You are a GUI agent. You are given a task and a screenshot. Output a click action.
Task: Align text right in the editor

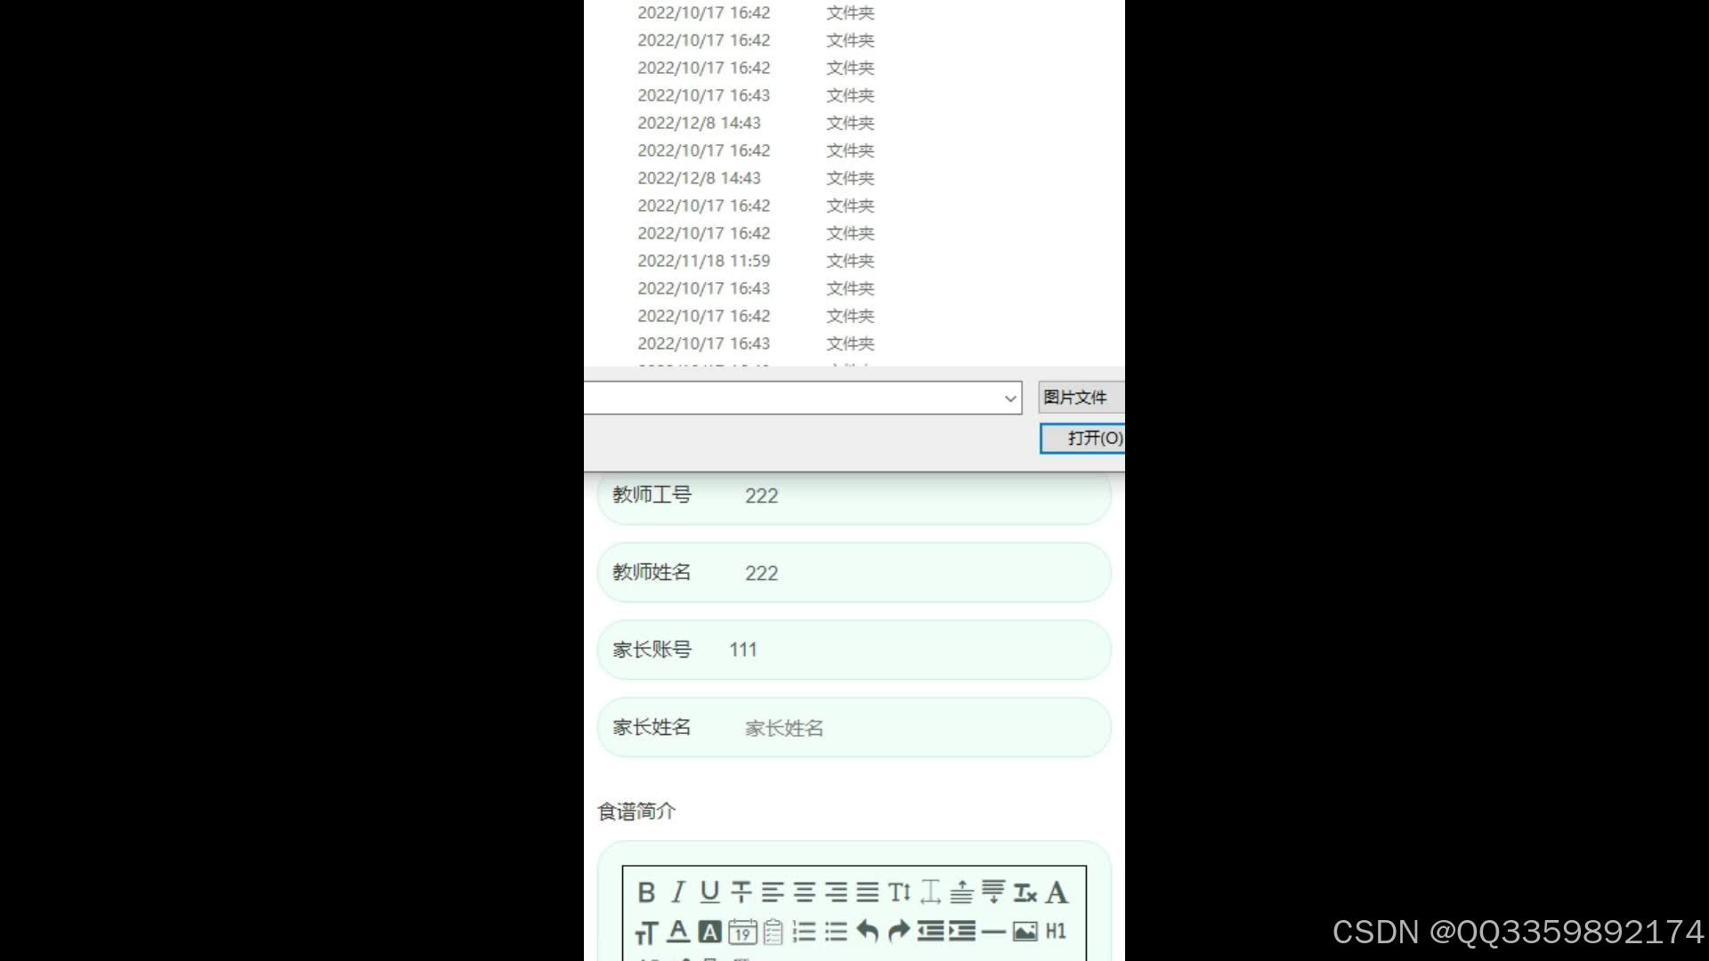coord(836,892)
